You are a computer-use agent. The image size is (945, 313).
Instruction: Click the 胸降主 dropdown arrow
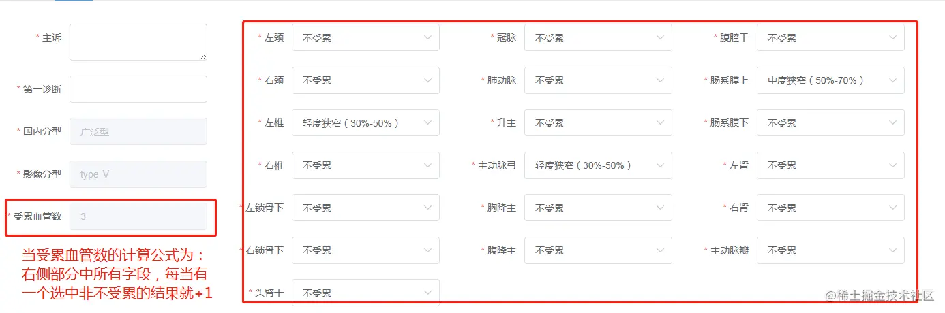[660, 208]
